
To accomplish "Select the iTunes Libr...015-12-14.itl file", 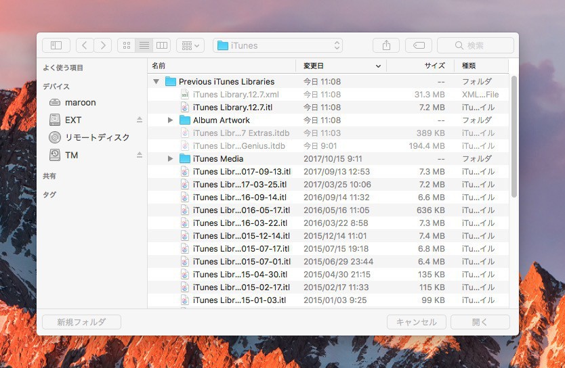I will coord(329,236).
